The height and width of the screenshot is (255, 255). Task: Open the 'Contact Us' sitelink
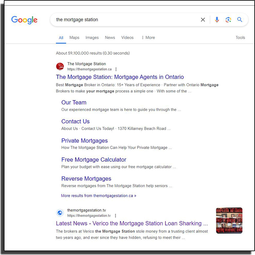pyautogui.click(x=76, y=121)
